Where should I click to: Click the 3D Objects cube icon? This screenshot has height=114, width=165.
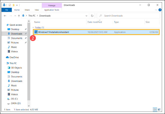click(x=9, y=68)
